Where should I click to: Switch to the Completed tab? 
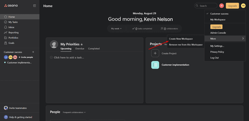[x=94, y=49]
